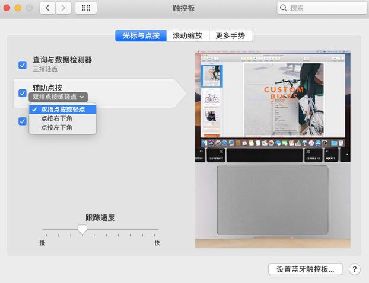
Task: Click the 三指轻点 subtitle text
Action: point(45,69)
